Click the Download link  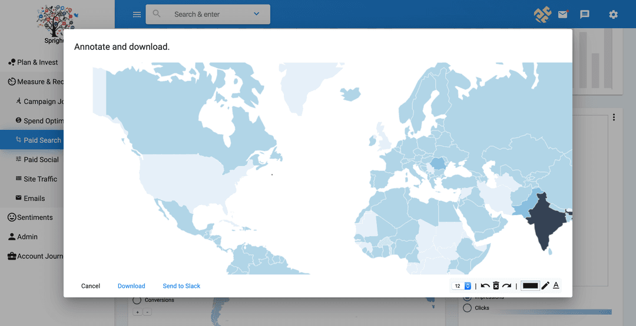coord(131,286)
